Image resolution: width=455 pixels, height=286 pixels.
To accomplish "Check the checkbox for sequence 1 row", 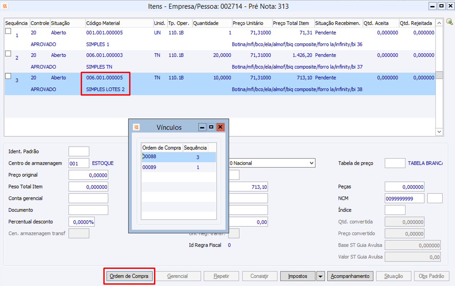I will (x=8, y=31).
